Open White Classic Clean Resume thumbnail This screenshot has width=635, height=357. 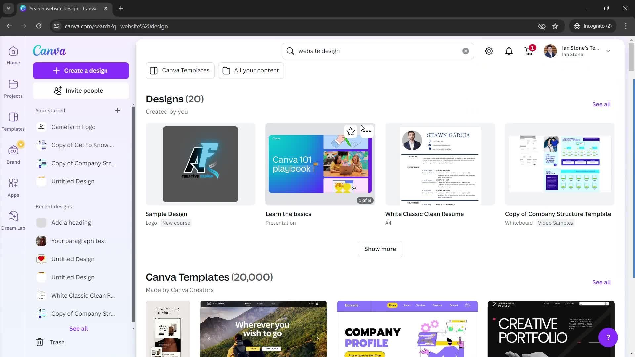(440, 164)
